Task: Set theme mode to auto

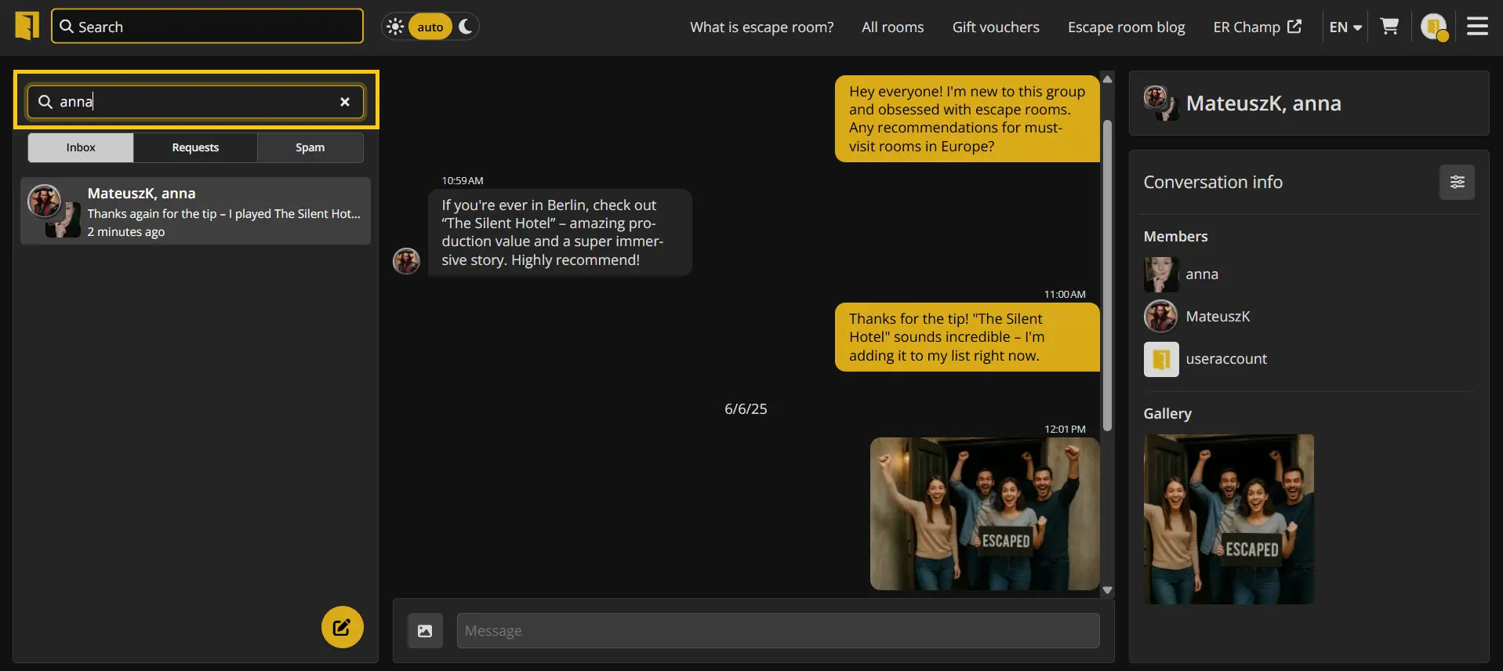Action: click(x=430, y=27)
